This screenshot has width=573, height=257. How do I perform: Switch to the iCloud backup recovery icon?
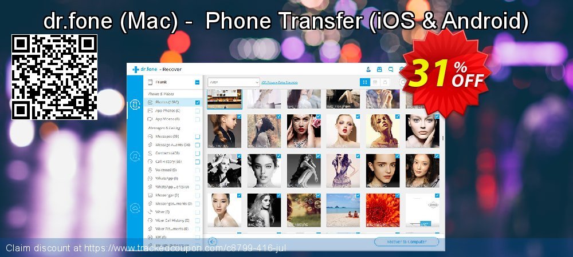(135, 208)
